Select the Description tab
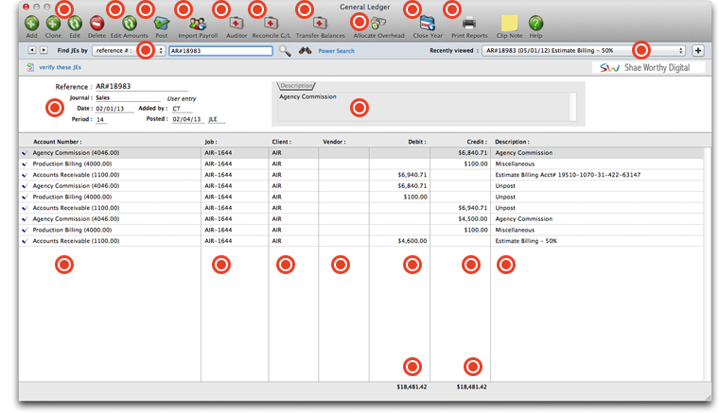Image resolution: width=719 pixels, height=413 pixels. [x=296, y=86]
